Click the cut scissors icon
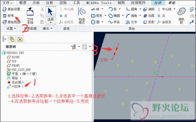This screenshot has width=196, height=122. pyautogui.click(x=42, y=9)
